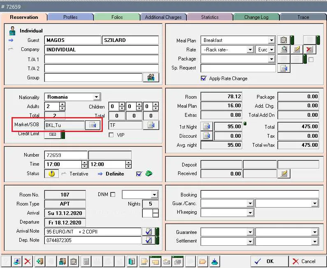Open the first Guar./Canc. dropdown
The height and width of the screenshot is (268, 327).
[250, 203]
